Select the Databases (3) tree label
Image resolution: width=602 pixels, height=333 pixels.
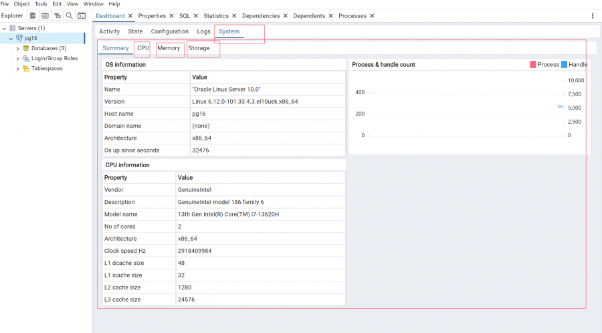[x=49, y=48]
